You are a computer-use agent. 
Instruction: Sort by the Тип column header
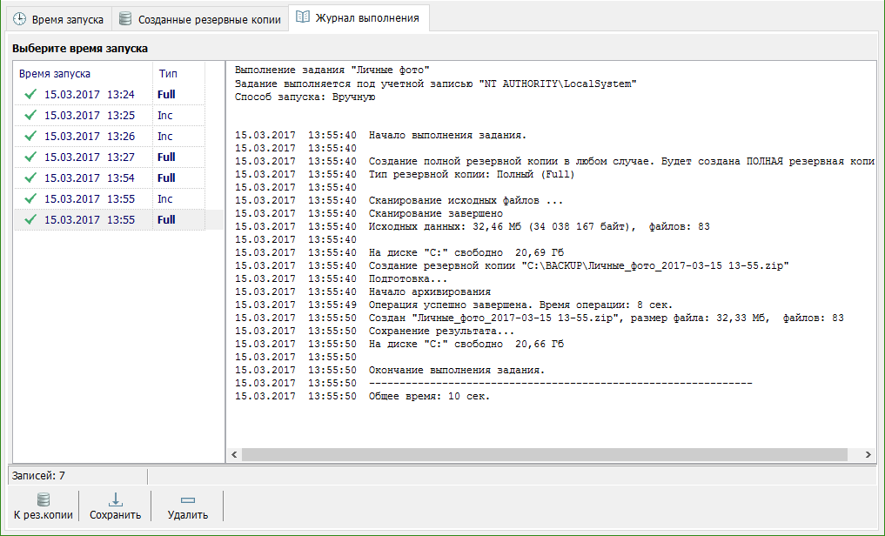coord(168,74)
